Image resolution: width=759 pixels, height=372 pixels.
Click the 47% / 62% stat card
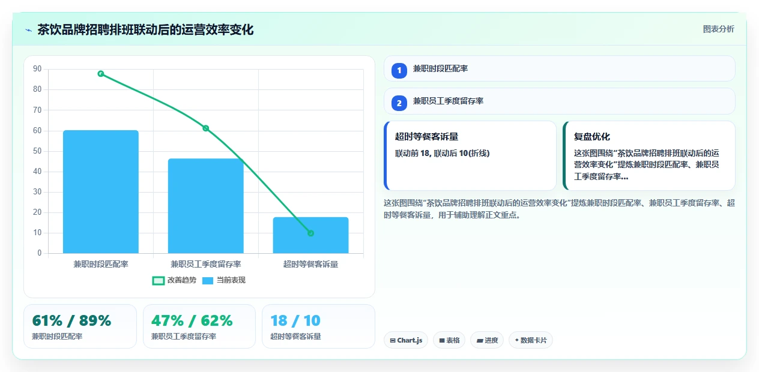(199, 326)
